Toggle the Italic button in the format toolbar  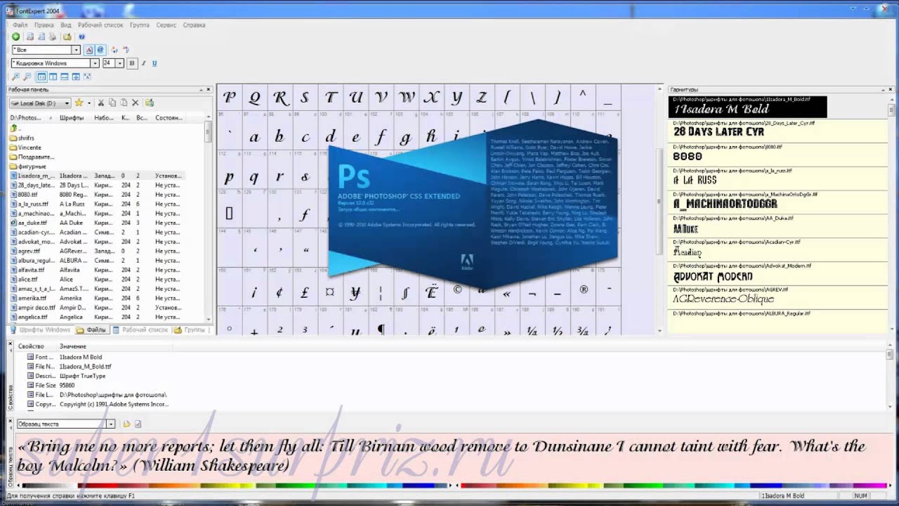143,63
